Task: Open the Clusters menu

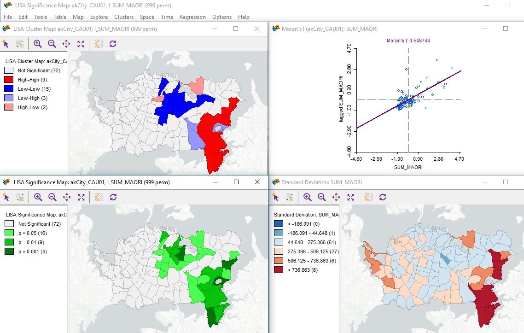Action: pos(124,17)
